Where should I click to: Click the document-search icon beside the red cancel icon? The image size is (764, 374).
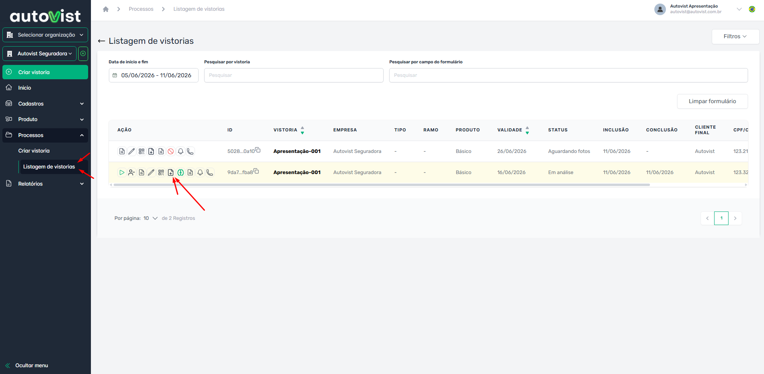161,151
